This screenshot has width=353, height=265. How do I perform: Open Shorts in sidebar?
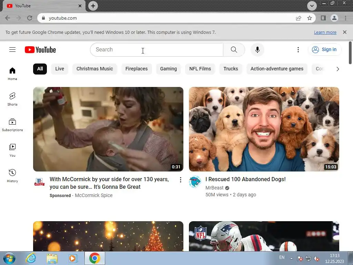(x=12, y=99)
